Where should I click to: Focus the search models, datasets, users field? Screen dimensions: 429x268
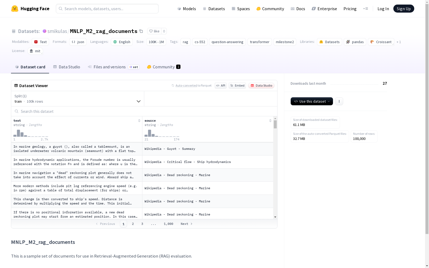[x=107, y=9]
